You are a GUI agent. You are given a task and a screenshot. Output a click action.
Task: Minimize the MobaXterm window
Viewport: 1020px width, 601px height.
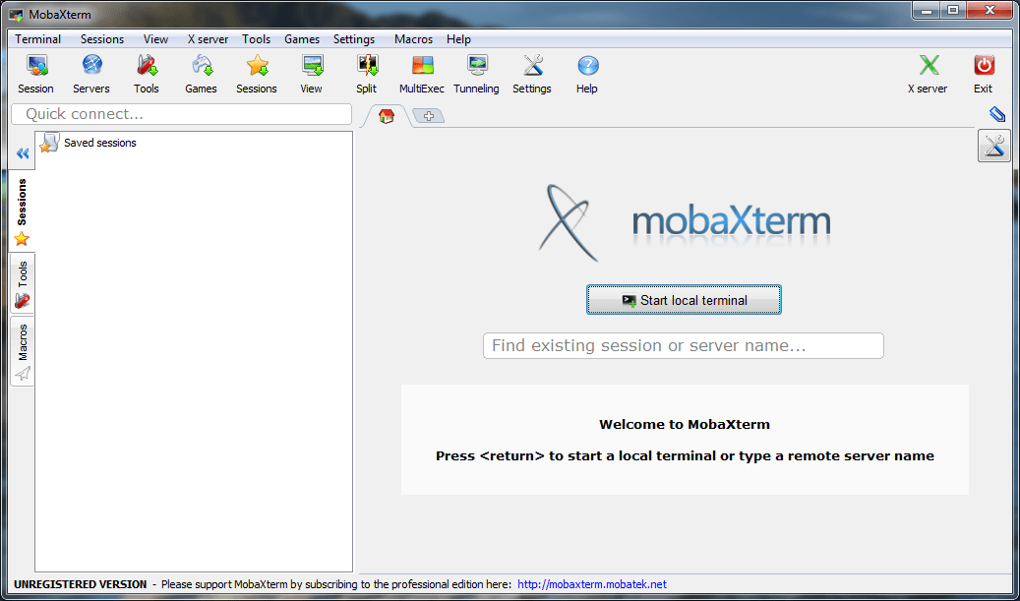tap(926, 10)
